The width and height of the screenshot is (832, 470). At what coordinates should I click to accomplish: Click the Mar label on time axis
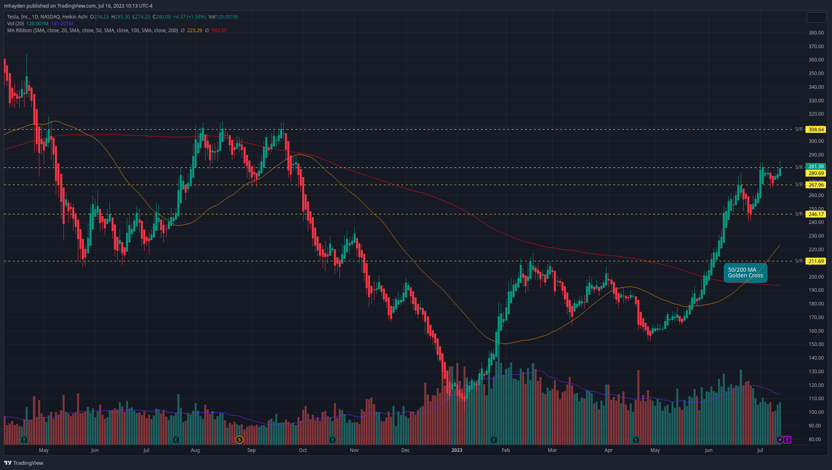(552, 450)
